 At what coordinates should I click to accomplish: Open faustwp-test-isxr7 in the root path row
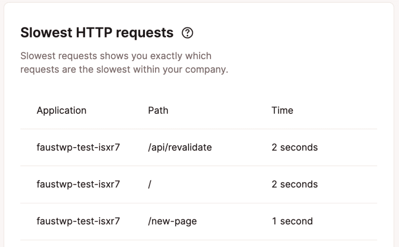tap(78, 184)
